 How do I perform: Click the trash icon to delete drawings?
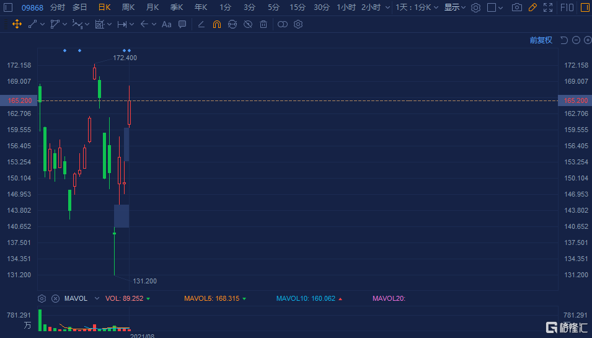click(263, 24)
